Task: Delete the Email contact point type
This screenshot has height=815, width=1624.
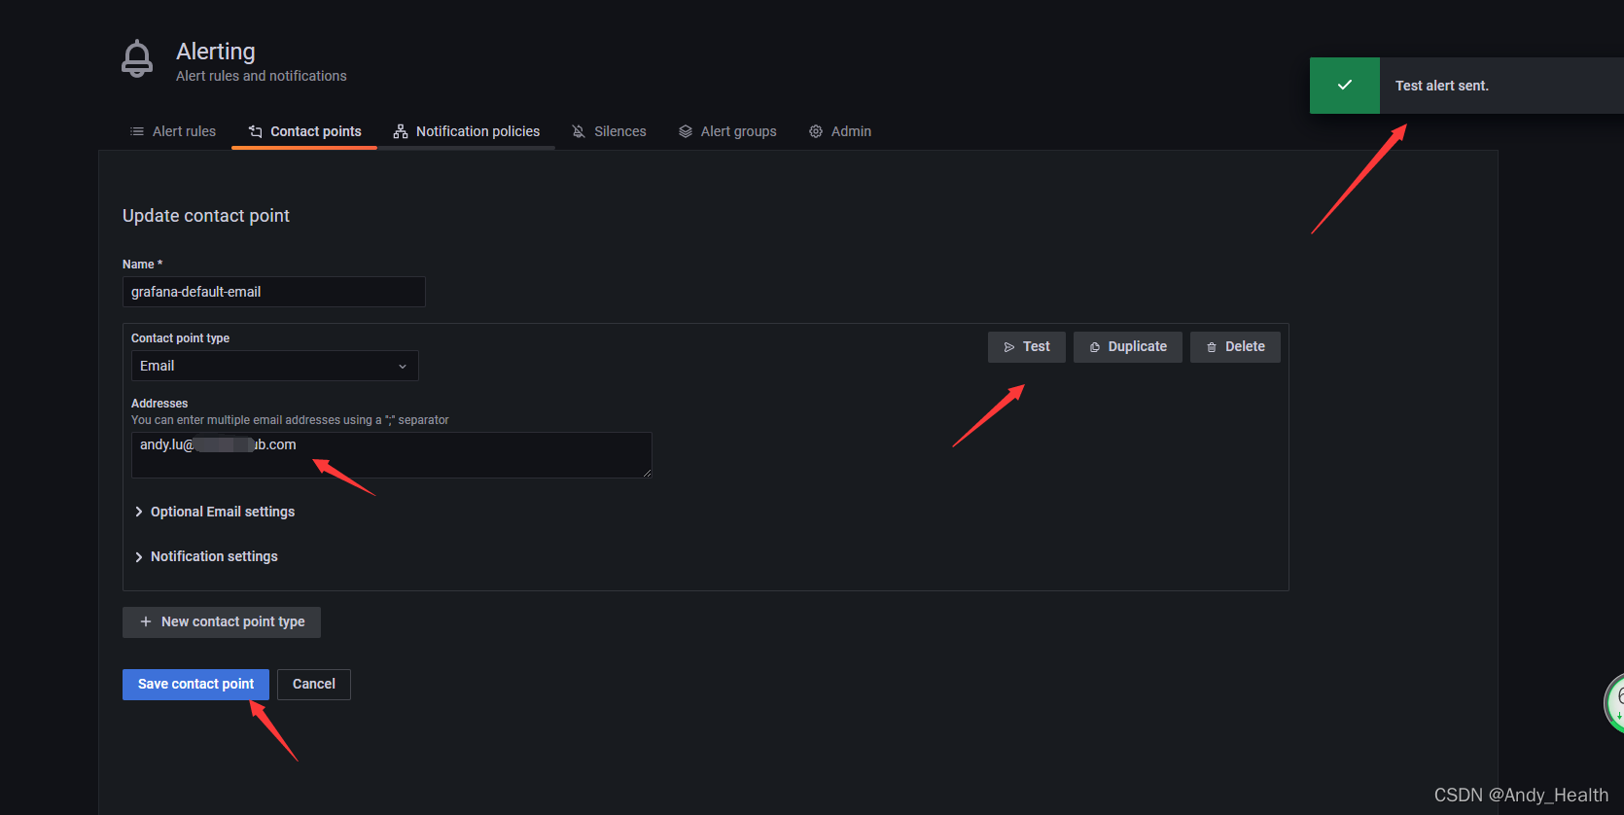Action: 1235,347
